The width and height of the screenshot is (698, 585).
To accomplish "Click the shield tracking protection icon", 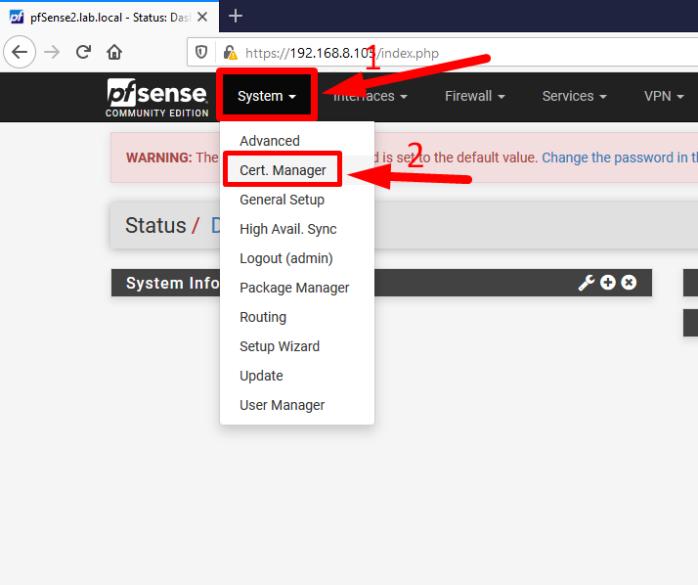I will (x=202, y=53).
